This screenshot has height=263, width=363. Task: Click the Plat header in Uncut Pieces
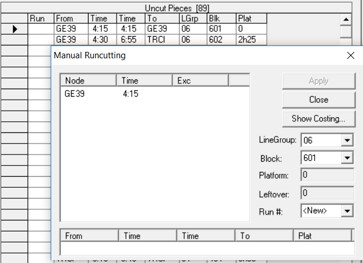pos(251,18)
